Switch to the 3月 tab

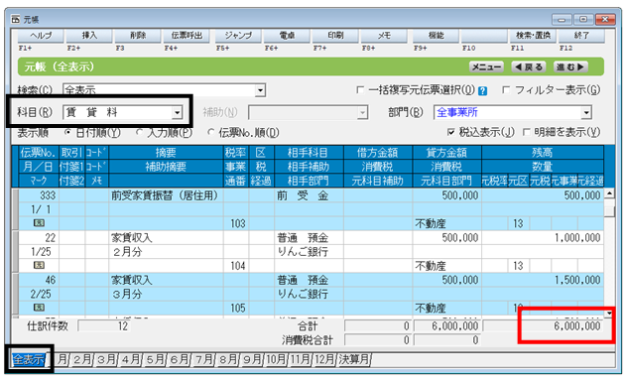106,360
